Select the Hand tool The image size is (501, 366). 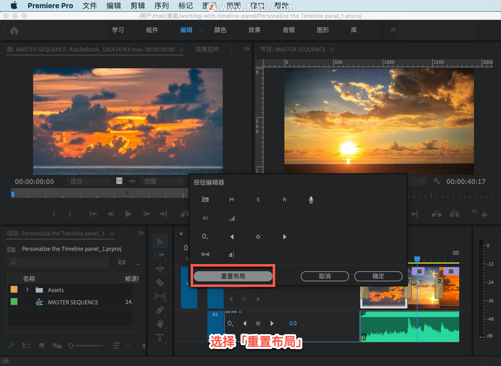pos(160,324)
